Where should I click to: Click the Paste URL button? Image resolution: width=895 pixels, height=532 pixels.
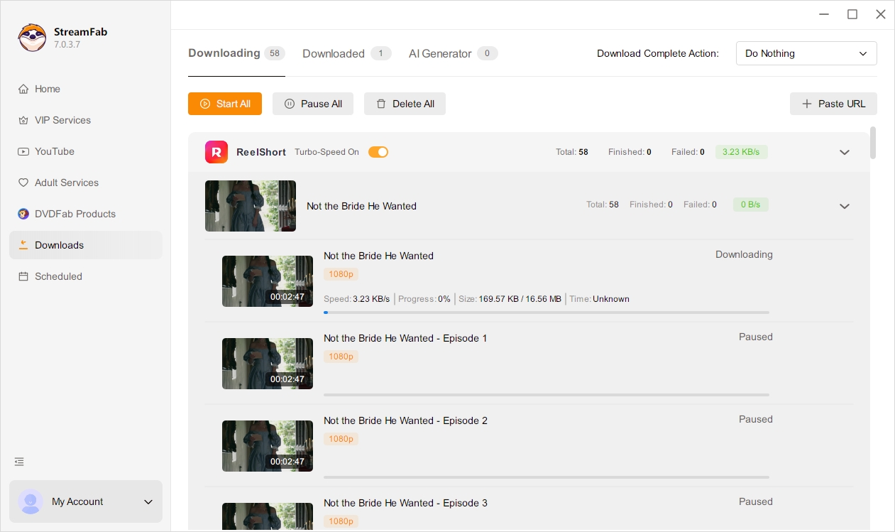point(833,104)
